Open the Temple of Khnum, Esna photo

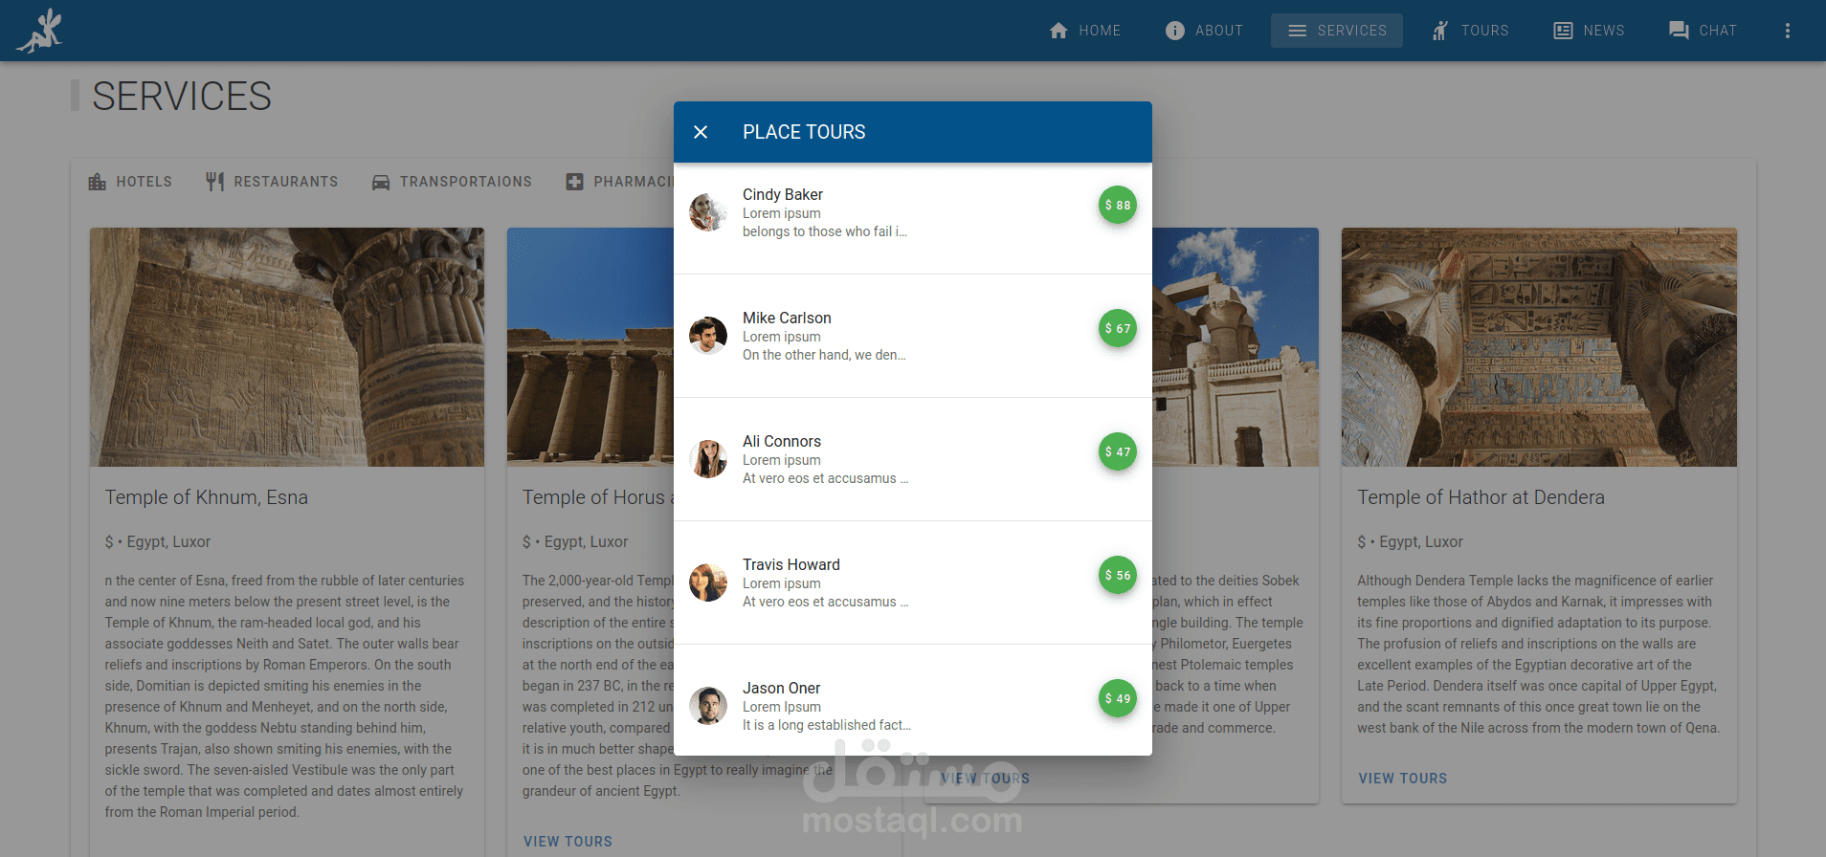pyautogui.click(x=287, y=347)
